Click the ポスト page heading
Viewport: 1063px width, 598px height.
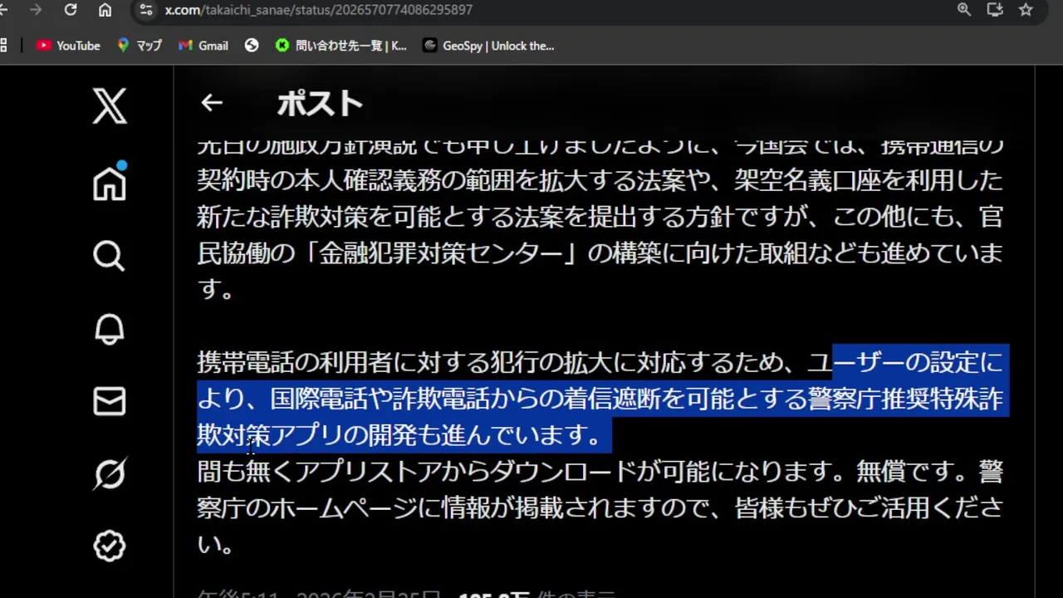pyautogui.click(x=320, y=104)
